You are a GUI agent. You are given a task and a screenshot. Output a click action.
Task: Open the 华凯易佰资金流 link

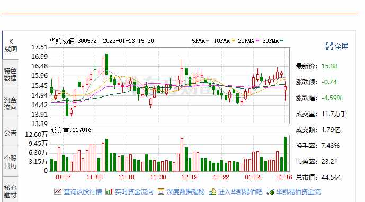(298, 192)
